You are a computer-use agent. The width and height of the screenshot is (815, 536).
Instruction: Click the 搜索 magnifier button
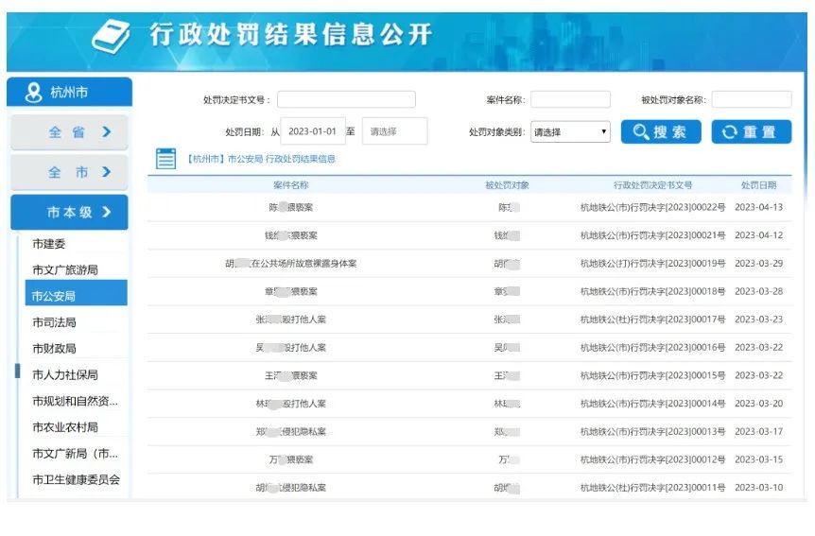point(660,132)
